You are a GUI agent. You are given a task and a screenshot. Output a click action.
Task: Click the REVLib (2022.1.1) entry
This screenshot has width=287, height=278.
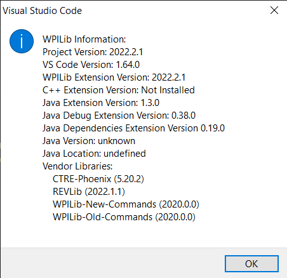pyautogui.click(x=89, y=192)
